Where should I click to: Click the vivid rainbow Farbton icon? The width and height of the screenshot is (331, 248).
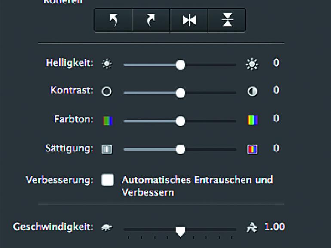tap(252, 121)
